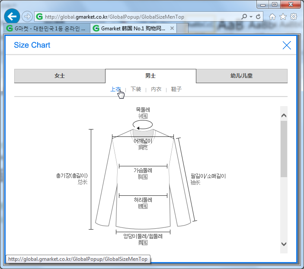Click the browser Back arrow button
304x269 pixels.
[x=12, y=16]
